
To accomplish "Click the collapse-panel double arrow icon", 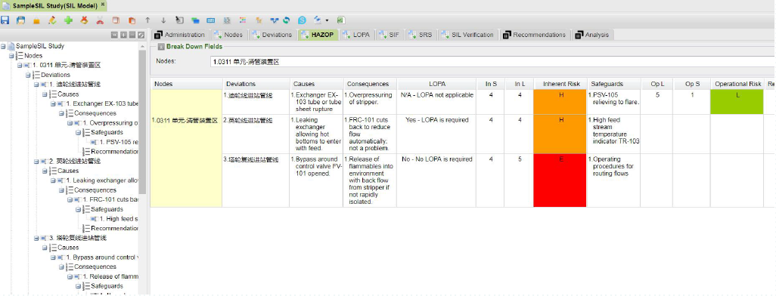I will 114,35.
